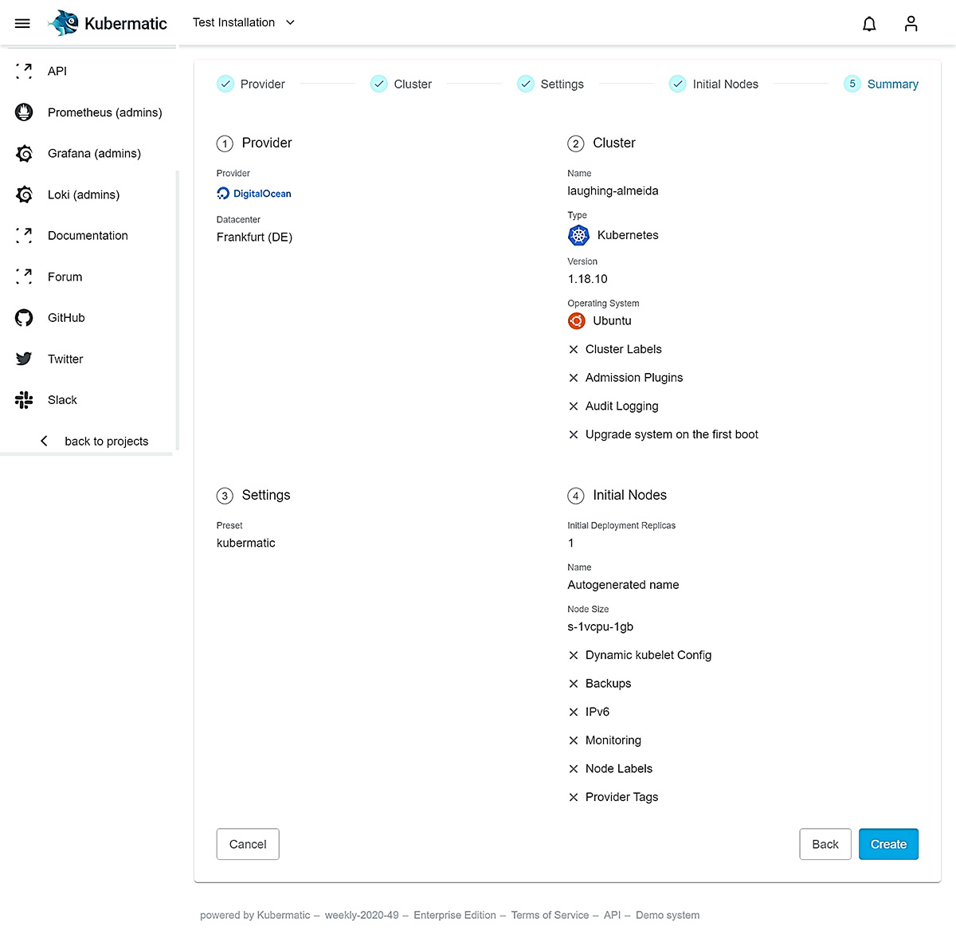Viewport: 956px width, 942px height.
Task: Open notifications bell
Action: point(869,24)
